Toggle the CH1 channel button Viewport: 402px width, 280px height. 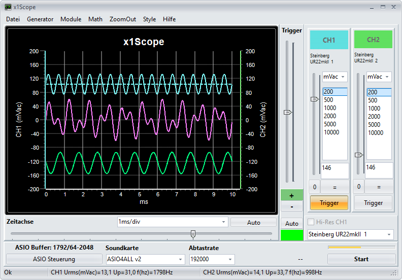[x=329, y=40]
